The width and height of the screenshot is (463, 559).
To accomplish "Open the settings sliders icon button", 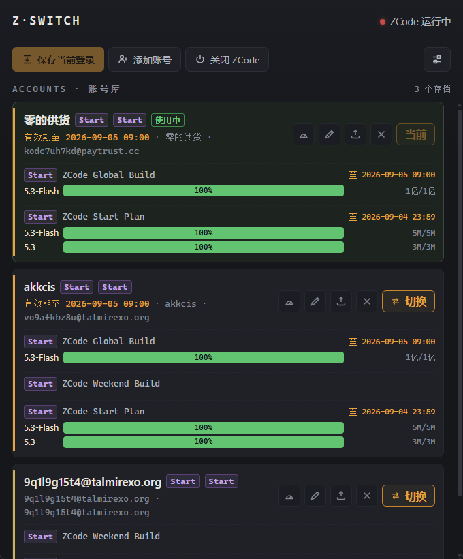I will coord(437,59).
